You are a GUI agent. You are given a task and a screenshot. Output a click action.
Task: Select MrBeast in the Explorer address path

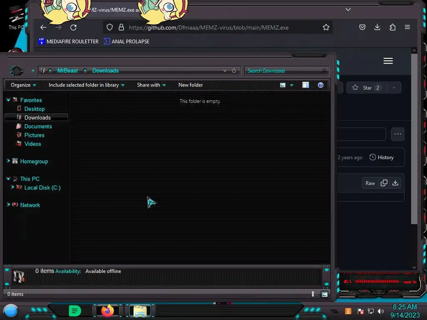[68, 70]
